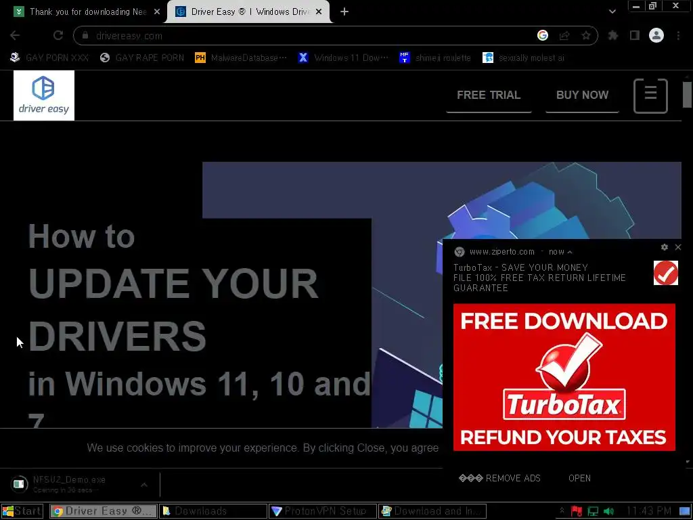Bookmark this page with the star icon
Viewport: 693px width, 520px height.
tap(586, 35)
